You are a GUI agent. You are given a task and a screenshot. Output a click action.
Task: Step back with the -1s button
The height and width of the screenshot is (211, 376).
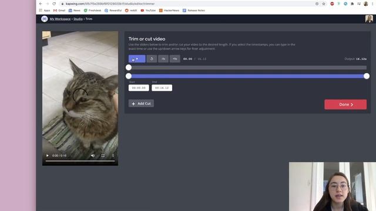pyautogui.click(x=163, y=59)
